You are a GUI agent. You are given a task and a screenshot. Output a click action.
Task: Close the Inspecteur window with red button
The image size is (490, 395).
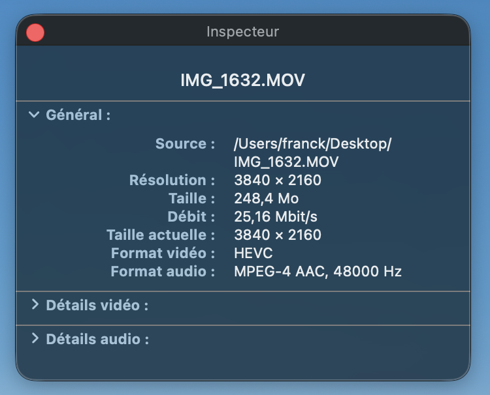point(35,32)
